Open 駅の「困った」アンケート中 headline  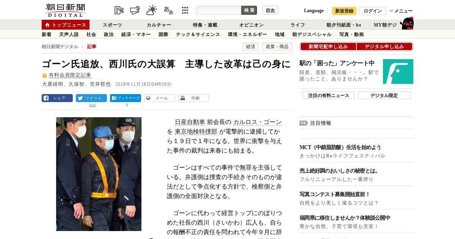(x=337, y=63)
